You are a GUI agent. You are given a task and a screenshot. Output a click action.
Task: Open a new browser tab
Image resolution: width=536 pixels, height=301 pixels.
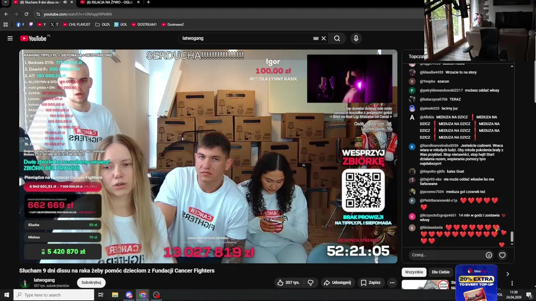coord(148,3)
